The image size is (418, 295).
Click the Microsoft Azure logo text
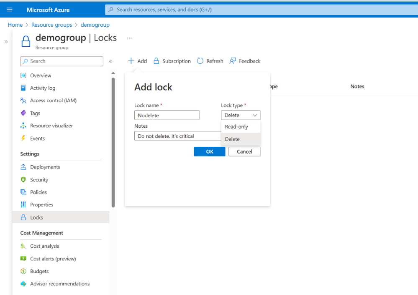pyautogui.click(x=48, y=10)
